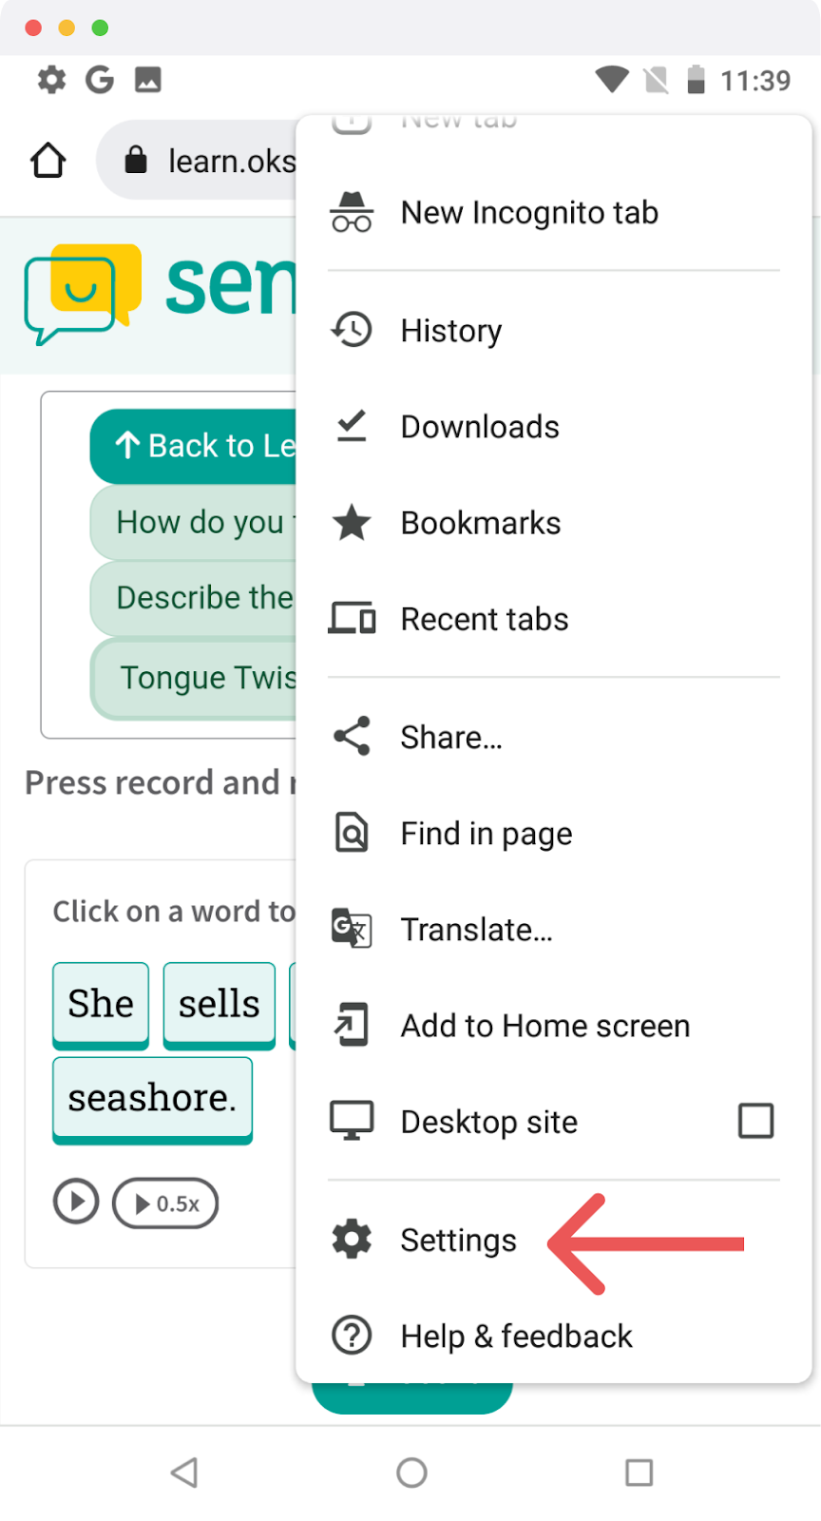Click the Help & feedback question icon
The image size is (821, 1521).
pyautogui.click(x=352, y=1336)
